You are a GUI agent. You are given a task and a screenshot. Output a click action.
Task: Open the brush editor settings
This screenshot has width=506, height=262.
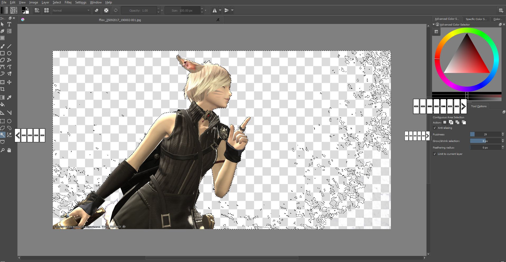37,10
